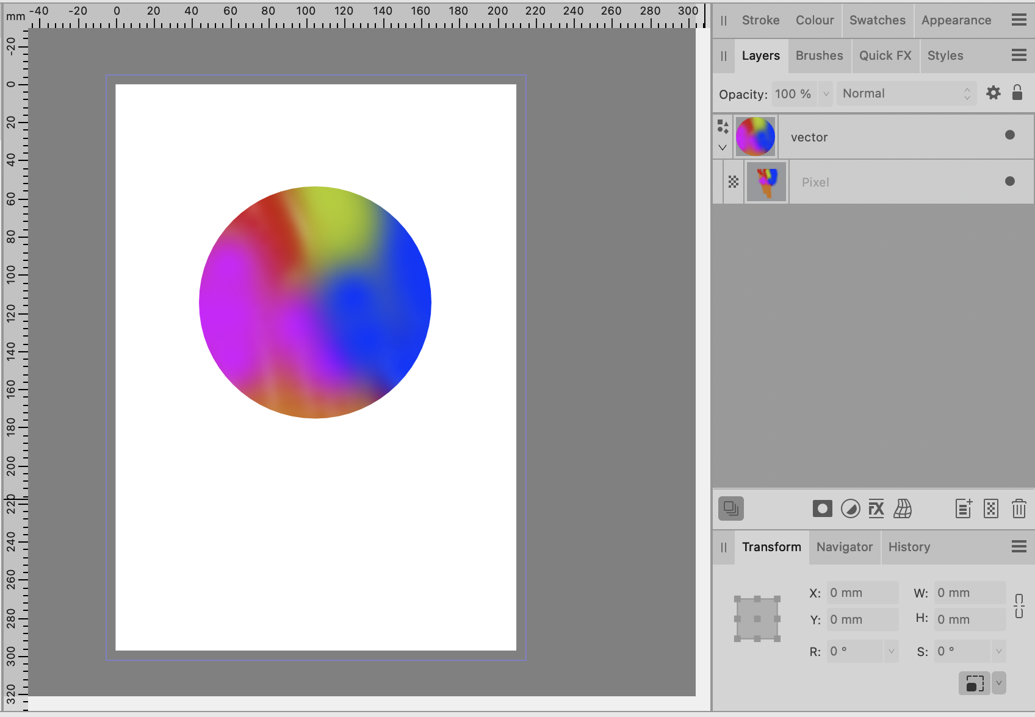1035x717 pixels.
Task: Open the Adjustment layer icon
Action: tap(851, 509)
